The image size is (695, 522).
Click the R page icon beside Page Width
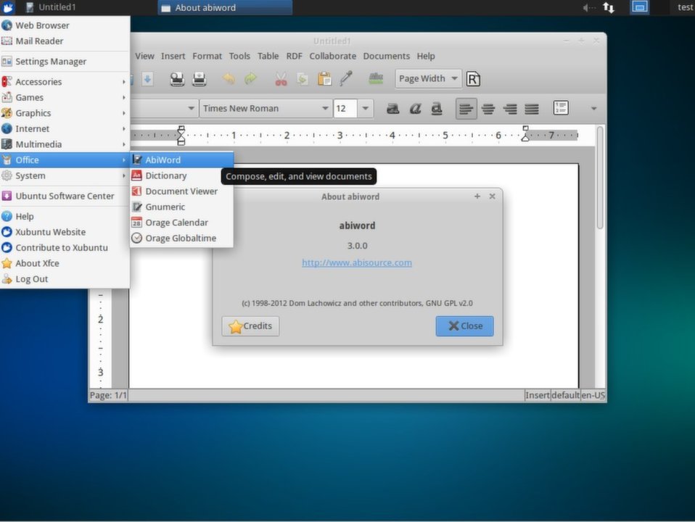tap(474, 79)
